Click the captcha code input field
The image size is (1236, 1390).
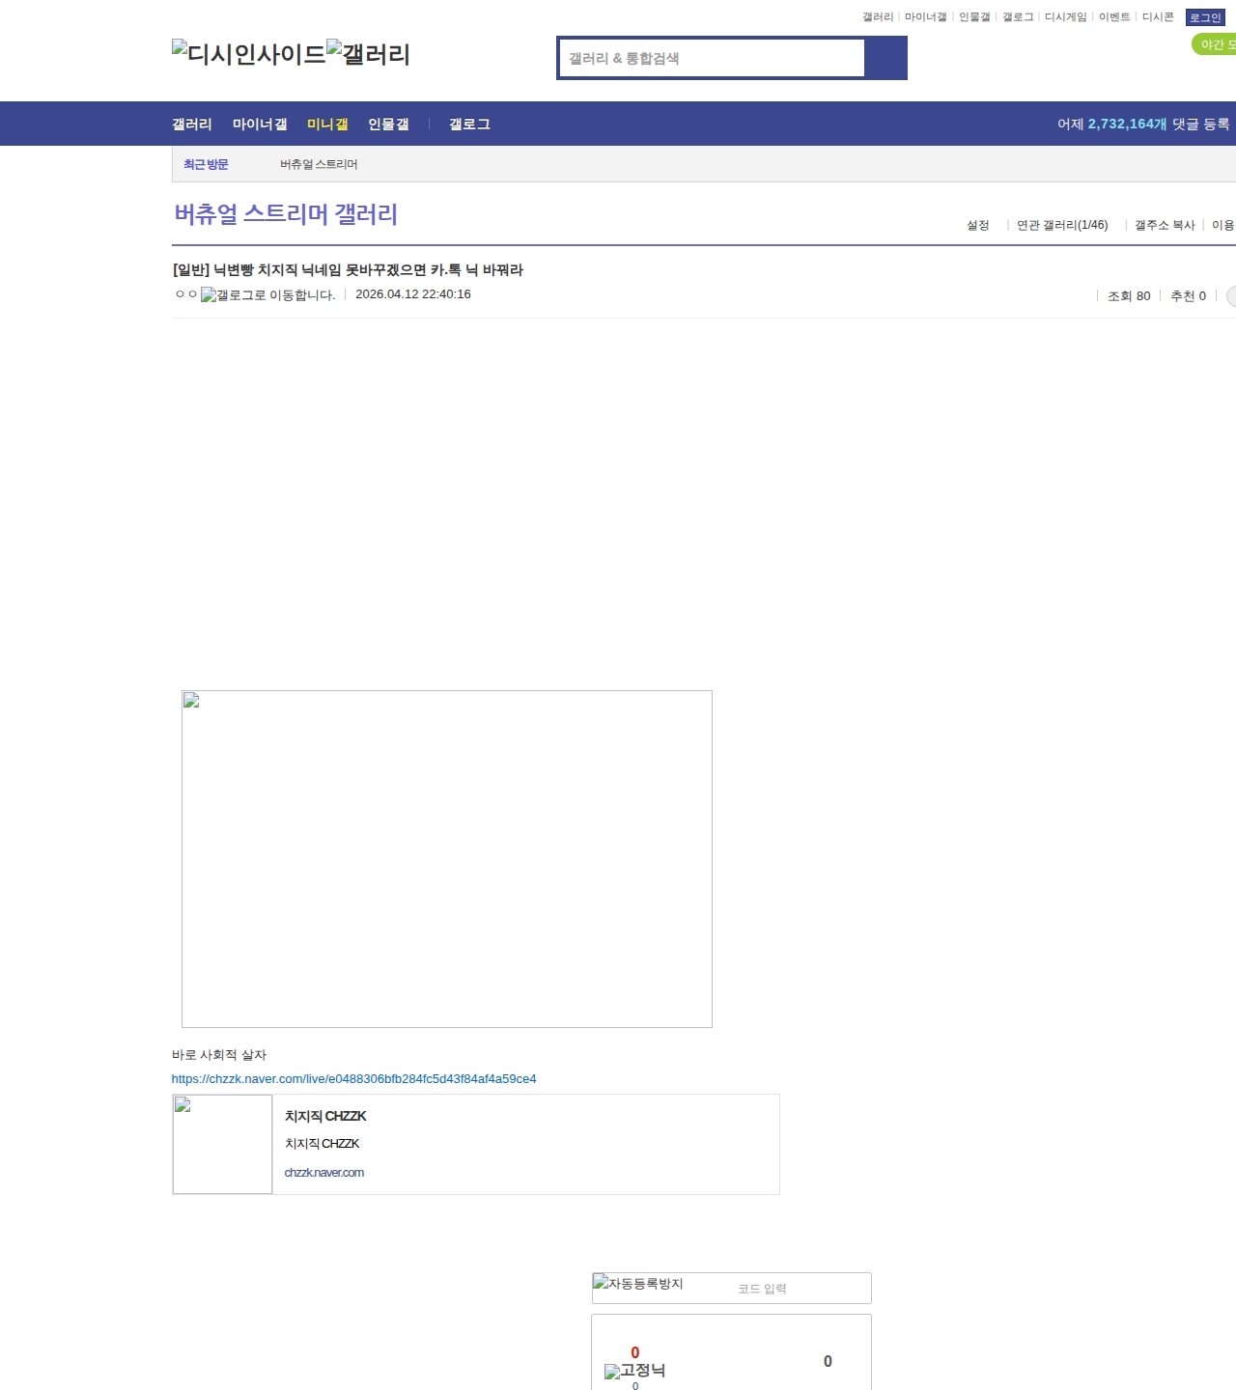[797, 1289]
